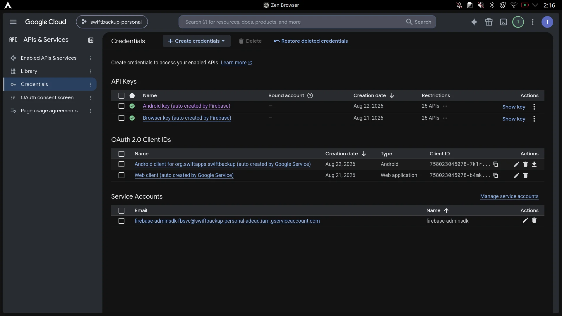This screenshot has height=316, width=562.
Task: Show Bound account help tooltip icon
Action: [310, 95]
